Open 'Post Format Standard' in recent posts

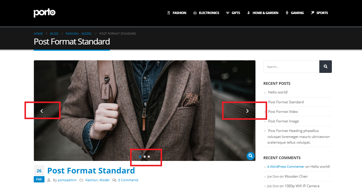(x=286, y=102)
